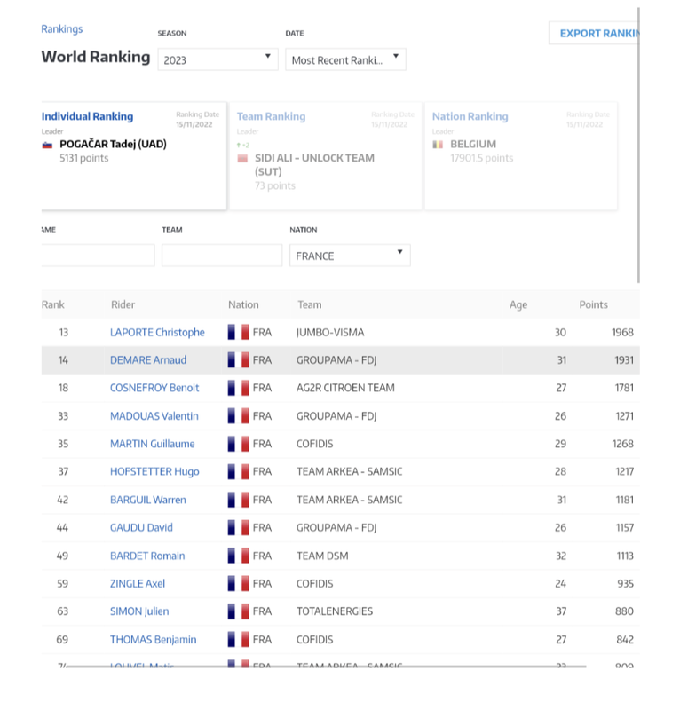Open rider MADOUAS Valentin profile
This screenshot has height=710, width=680.
pyautogui.click(x=154, y=416)
